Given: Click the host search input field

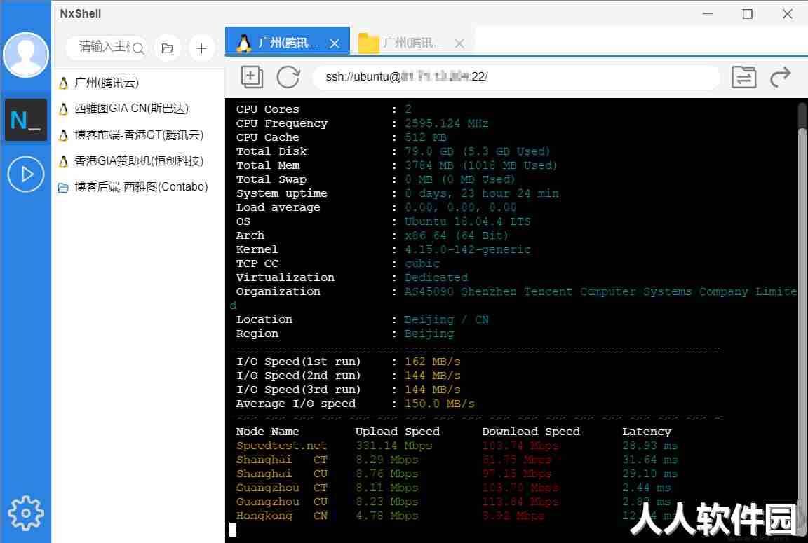Looking at the screenshot, I should (106, 48).
